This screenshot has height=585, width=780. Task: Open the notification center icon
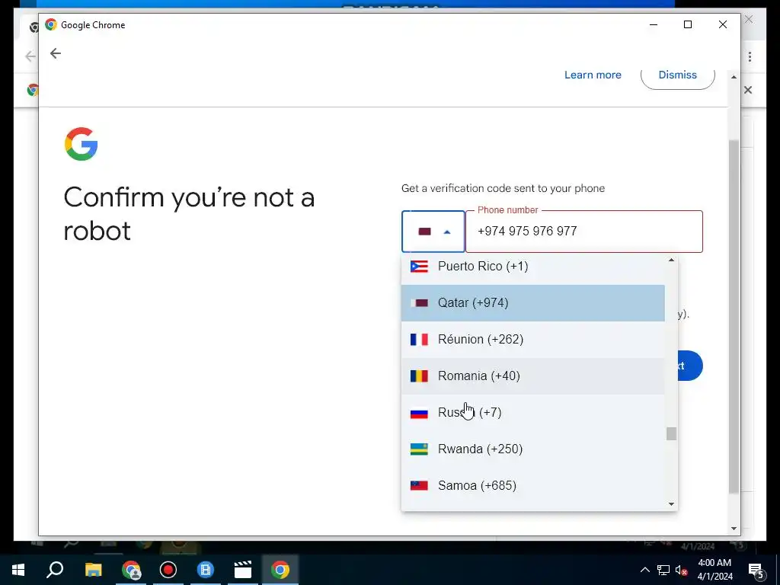pyautogui.click(x=756, y=571)
